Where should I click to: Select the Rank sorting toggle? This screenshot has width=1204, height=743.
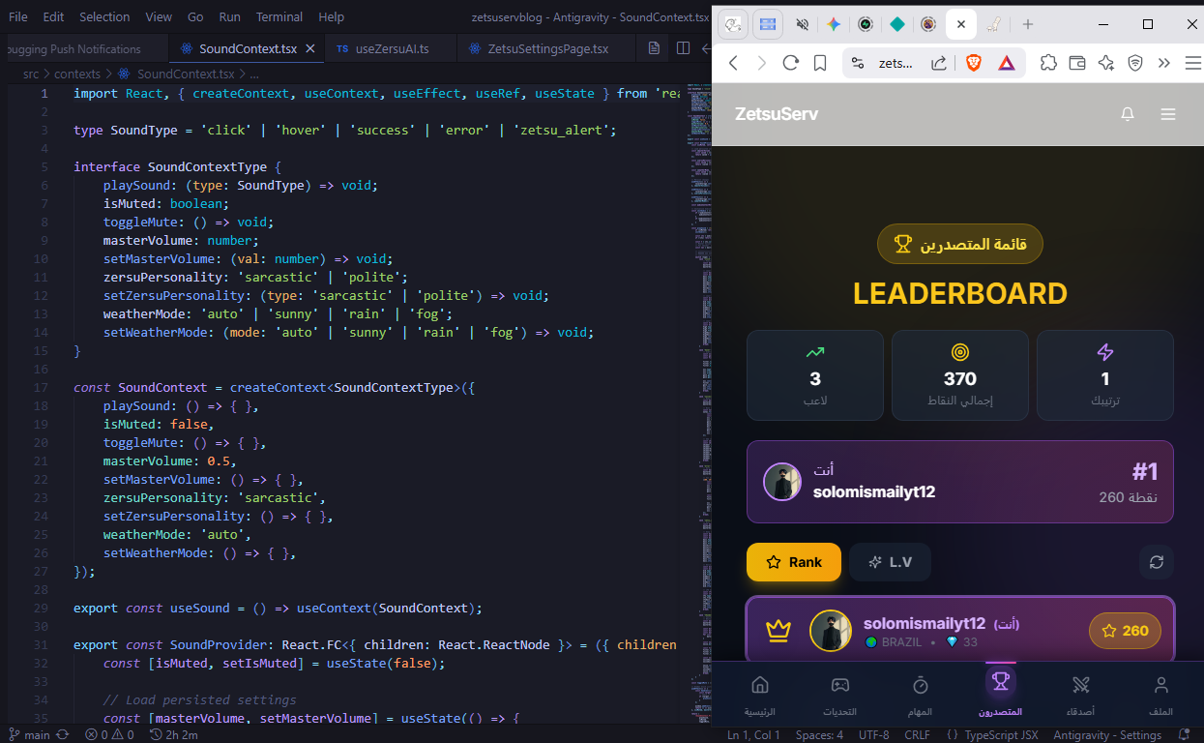[x=793, y=562]
